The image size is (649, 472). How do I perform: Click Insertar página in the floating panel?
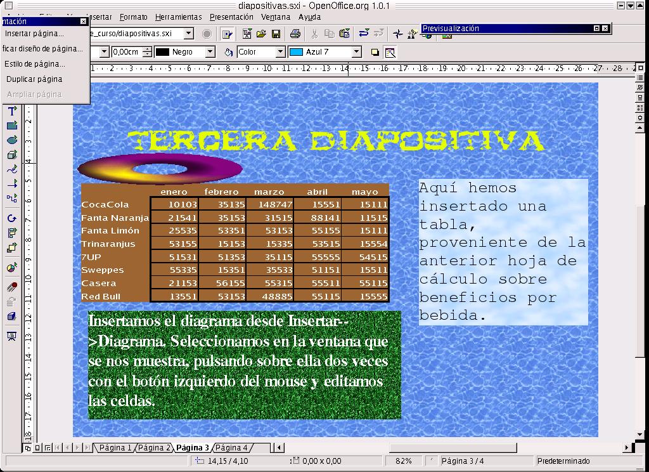[34, 34]
